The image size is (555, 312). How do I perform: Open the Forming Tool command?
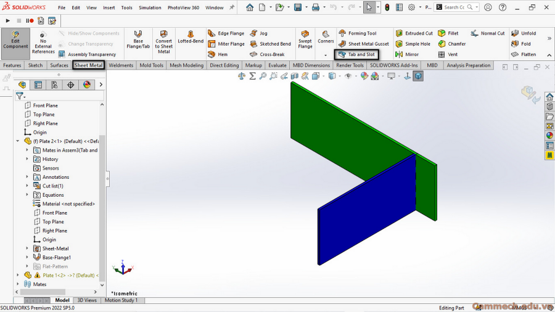tap(358, 33)
